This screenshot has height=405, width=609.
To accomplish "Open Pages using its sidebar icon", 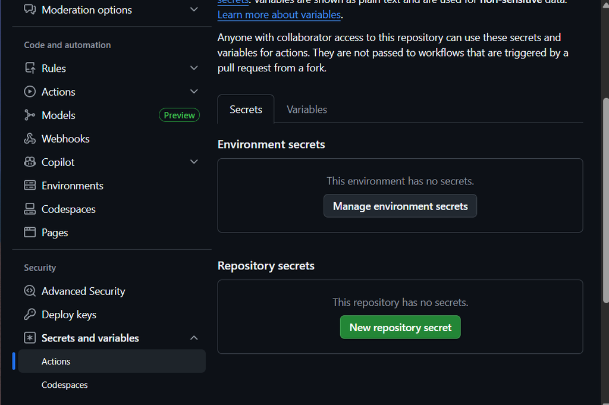I will pos(30,232).
